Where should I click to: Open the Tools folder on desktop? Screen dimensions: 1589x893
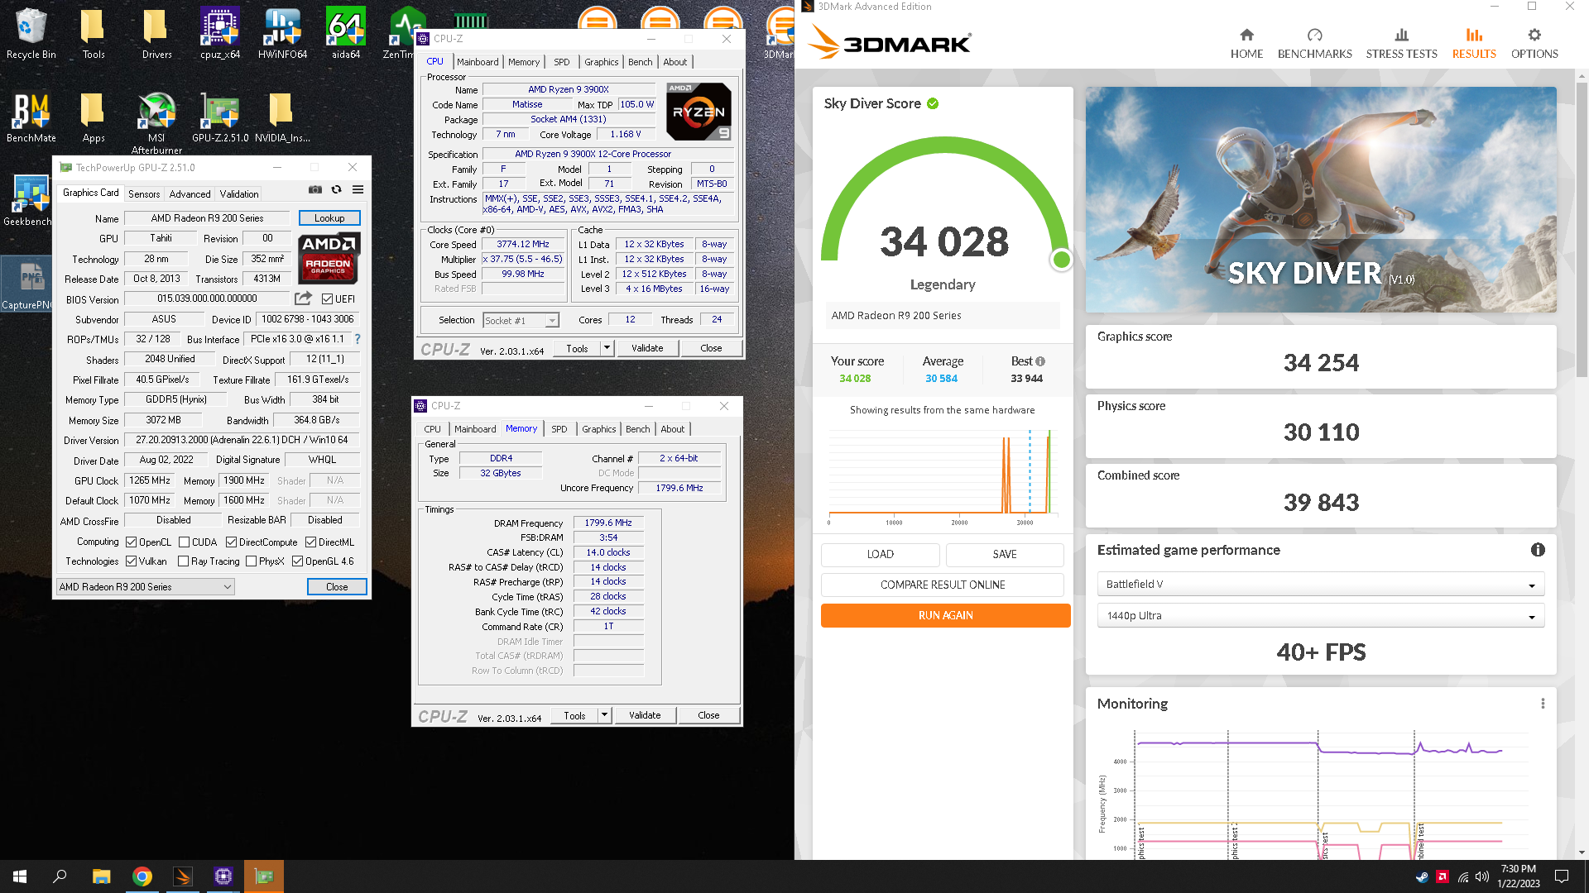[x=94, y=33]
